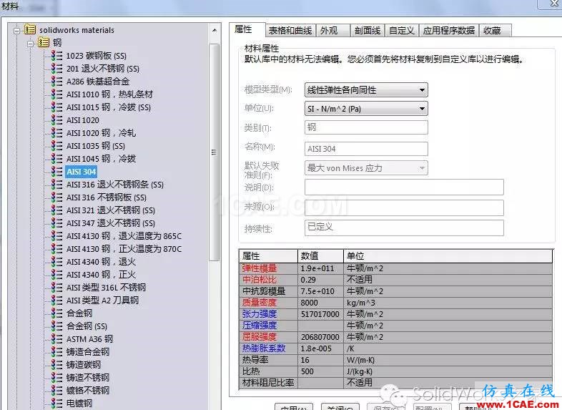Click the 弹性模量 property row
This screenshot has width=562, height=410.
click(395, 268)
